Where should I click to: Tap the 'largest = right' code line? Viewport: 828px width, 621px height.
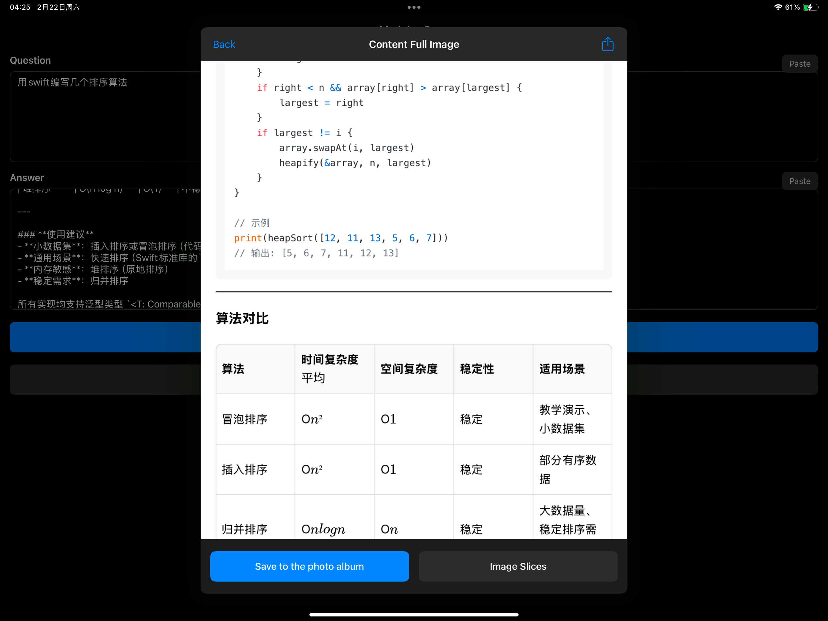point(321,102)
